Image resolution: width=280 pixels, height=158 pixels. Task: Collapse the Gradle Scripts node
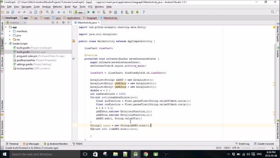point(6,44)
